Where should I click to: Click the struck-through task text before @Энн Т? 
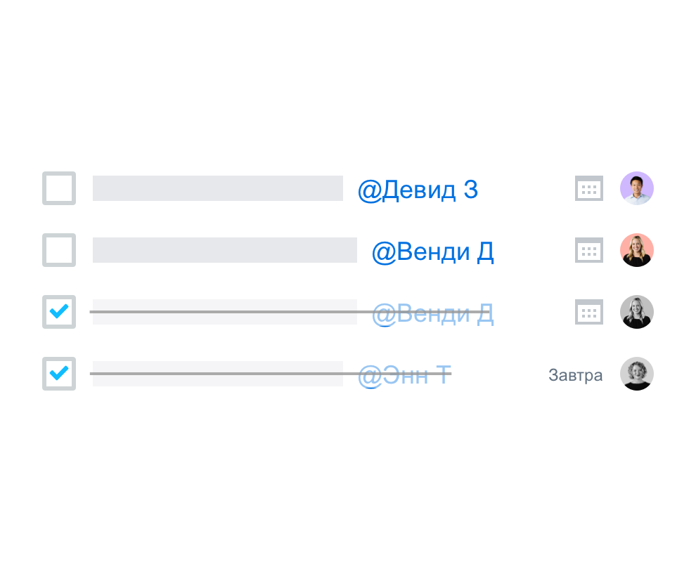[x=217, y=374]
